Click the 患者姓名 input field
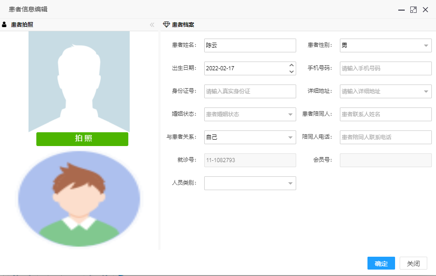This screenshot has height=276, width=436. click(x=250, y=45)
